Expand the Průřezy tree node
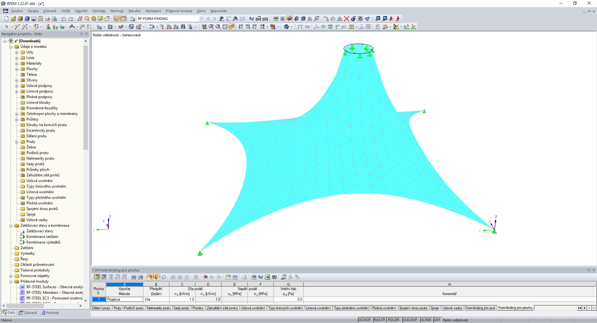Screen dimensions: 597x323 click(17, 119)
